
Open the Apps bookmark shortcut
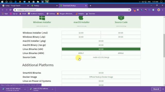point(5,14)
